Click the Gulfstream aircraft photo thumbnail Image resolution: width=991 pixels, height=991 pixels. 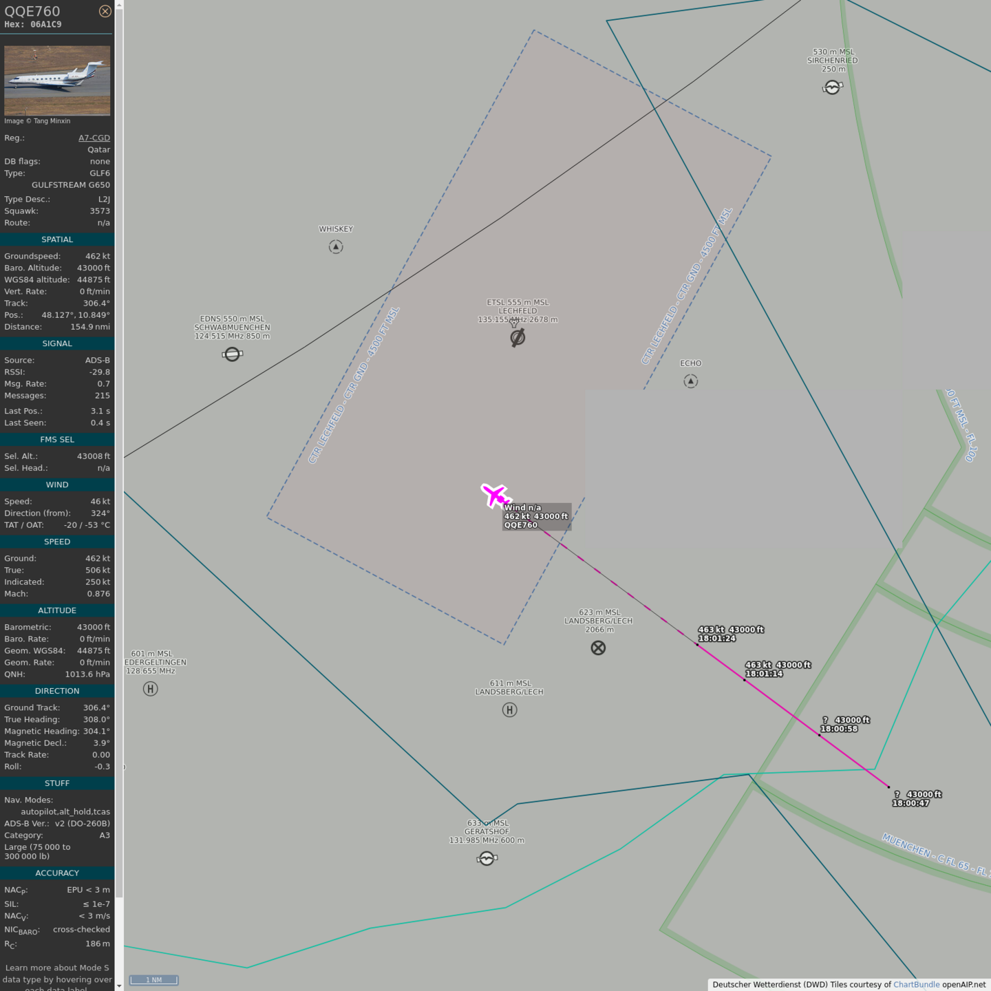click(x=57, y=81)
